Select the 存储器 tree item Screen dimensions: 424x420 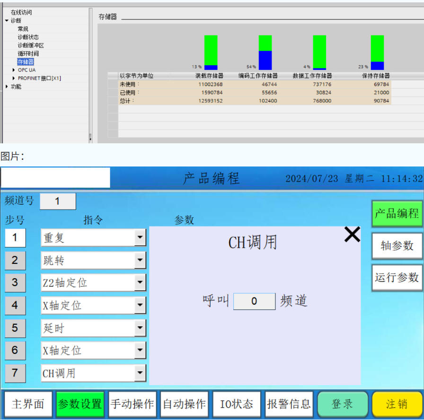[26, 62]
